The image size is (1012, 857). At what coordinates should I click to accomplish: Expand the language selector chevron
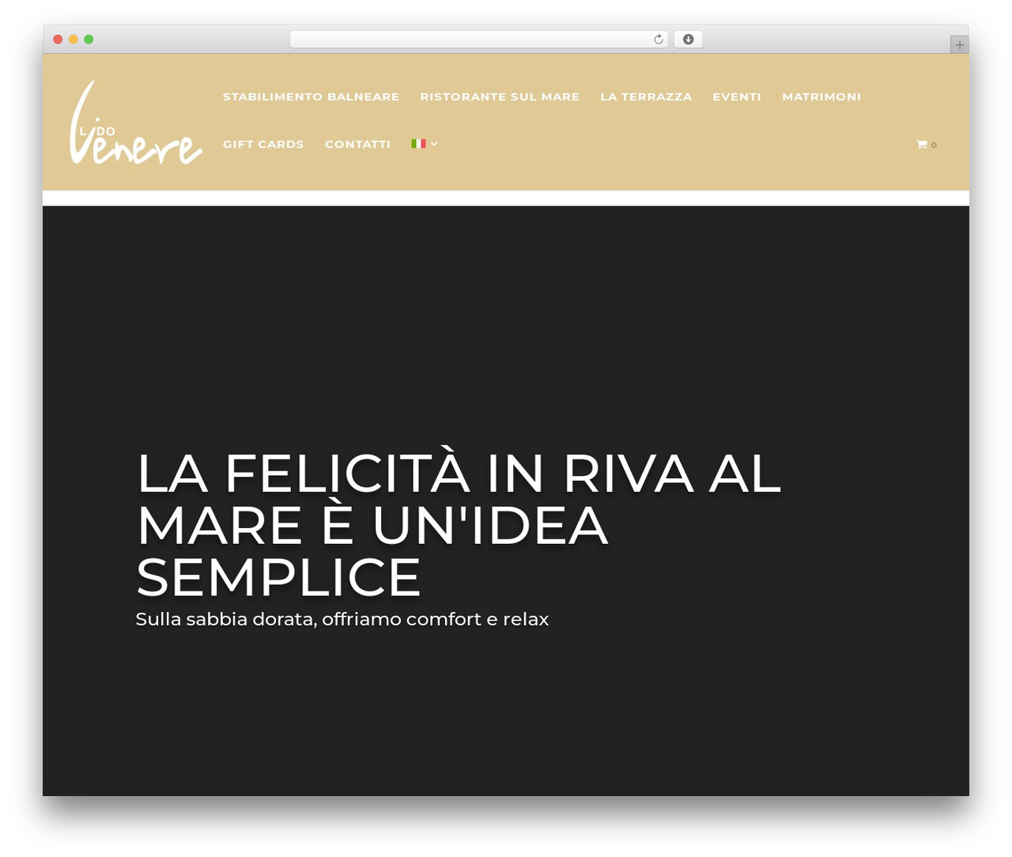(434, 144)
